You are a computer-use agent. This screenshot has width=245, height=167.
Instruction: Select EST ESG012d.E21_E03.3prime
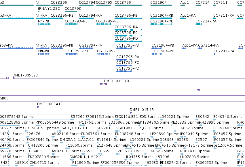point(137,117)
